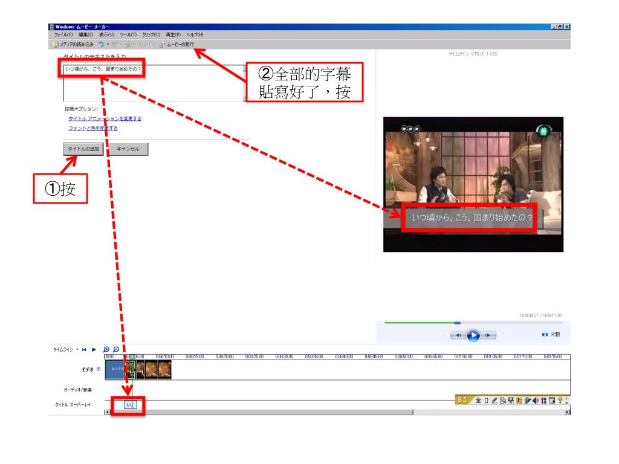Open タイトル アニメーションを変更する link
Image resolution: width=619 pixels, height=464 pixels.
pos(105,118)
